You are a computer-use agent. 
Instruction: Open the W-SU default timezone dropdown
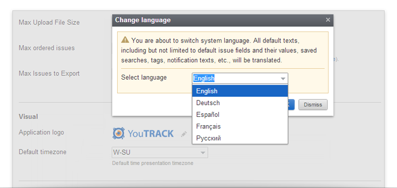click(x=160, y=153)
